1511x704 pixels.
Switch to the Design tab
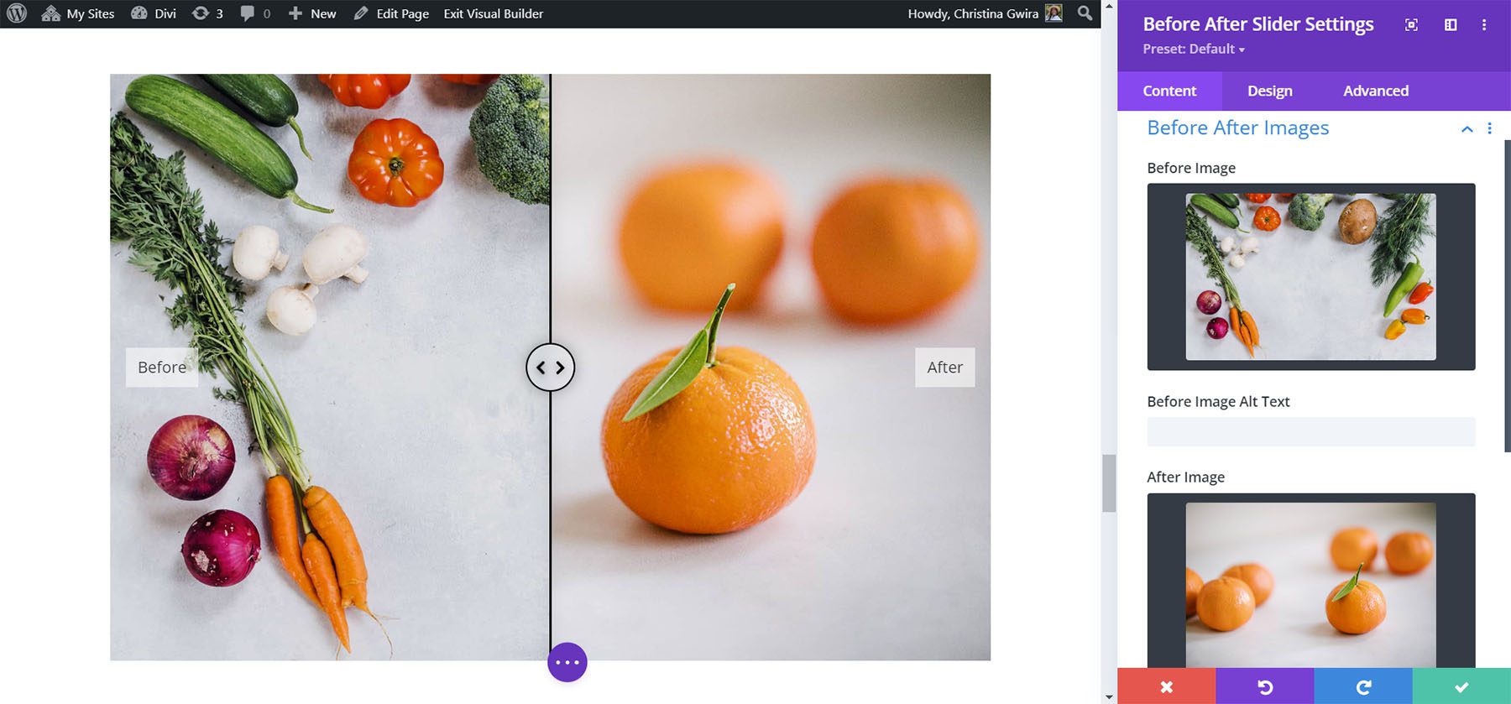click(1269, 91)
